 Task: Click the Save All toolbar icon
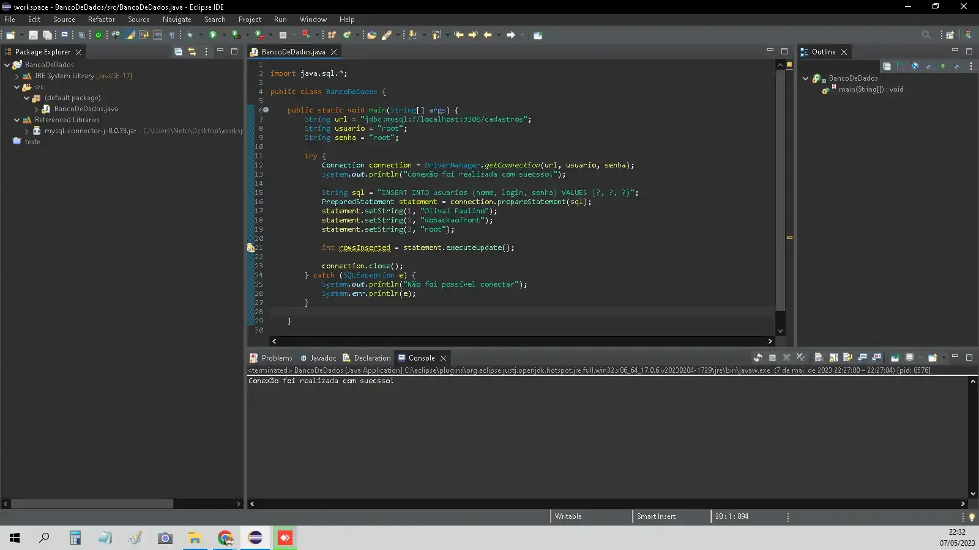click(47, 35)
